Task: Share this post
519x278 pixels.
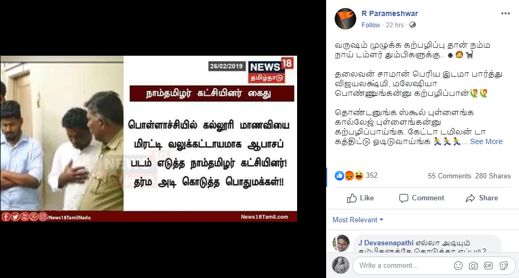Action: point(481,198)
